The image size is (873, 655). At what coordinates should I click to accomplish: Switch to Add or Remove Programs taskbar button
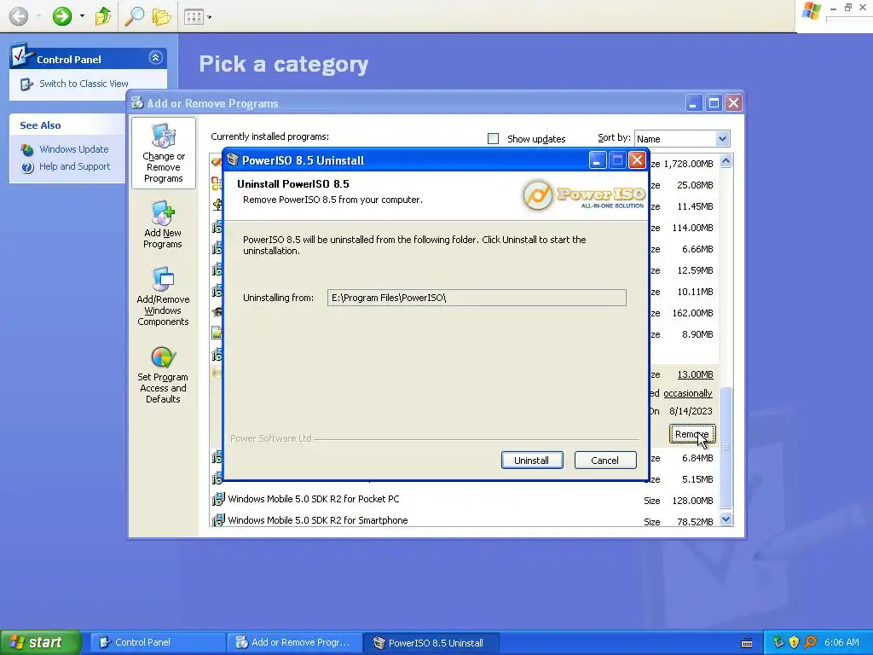click(x=294, y=643)
